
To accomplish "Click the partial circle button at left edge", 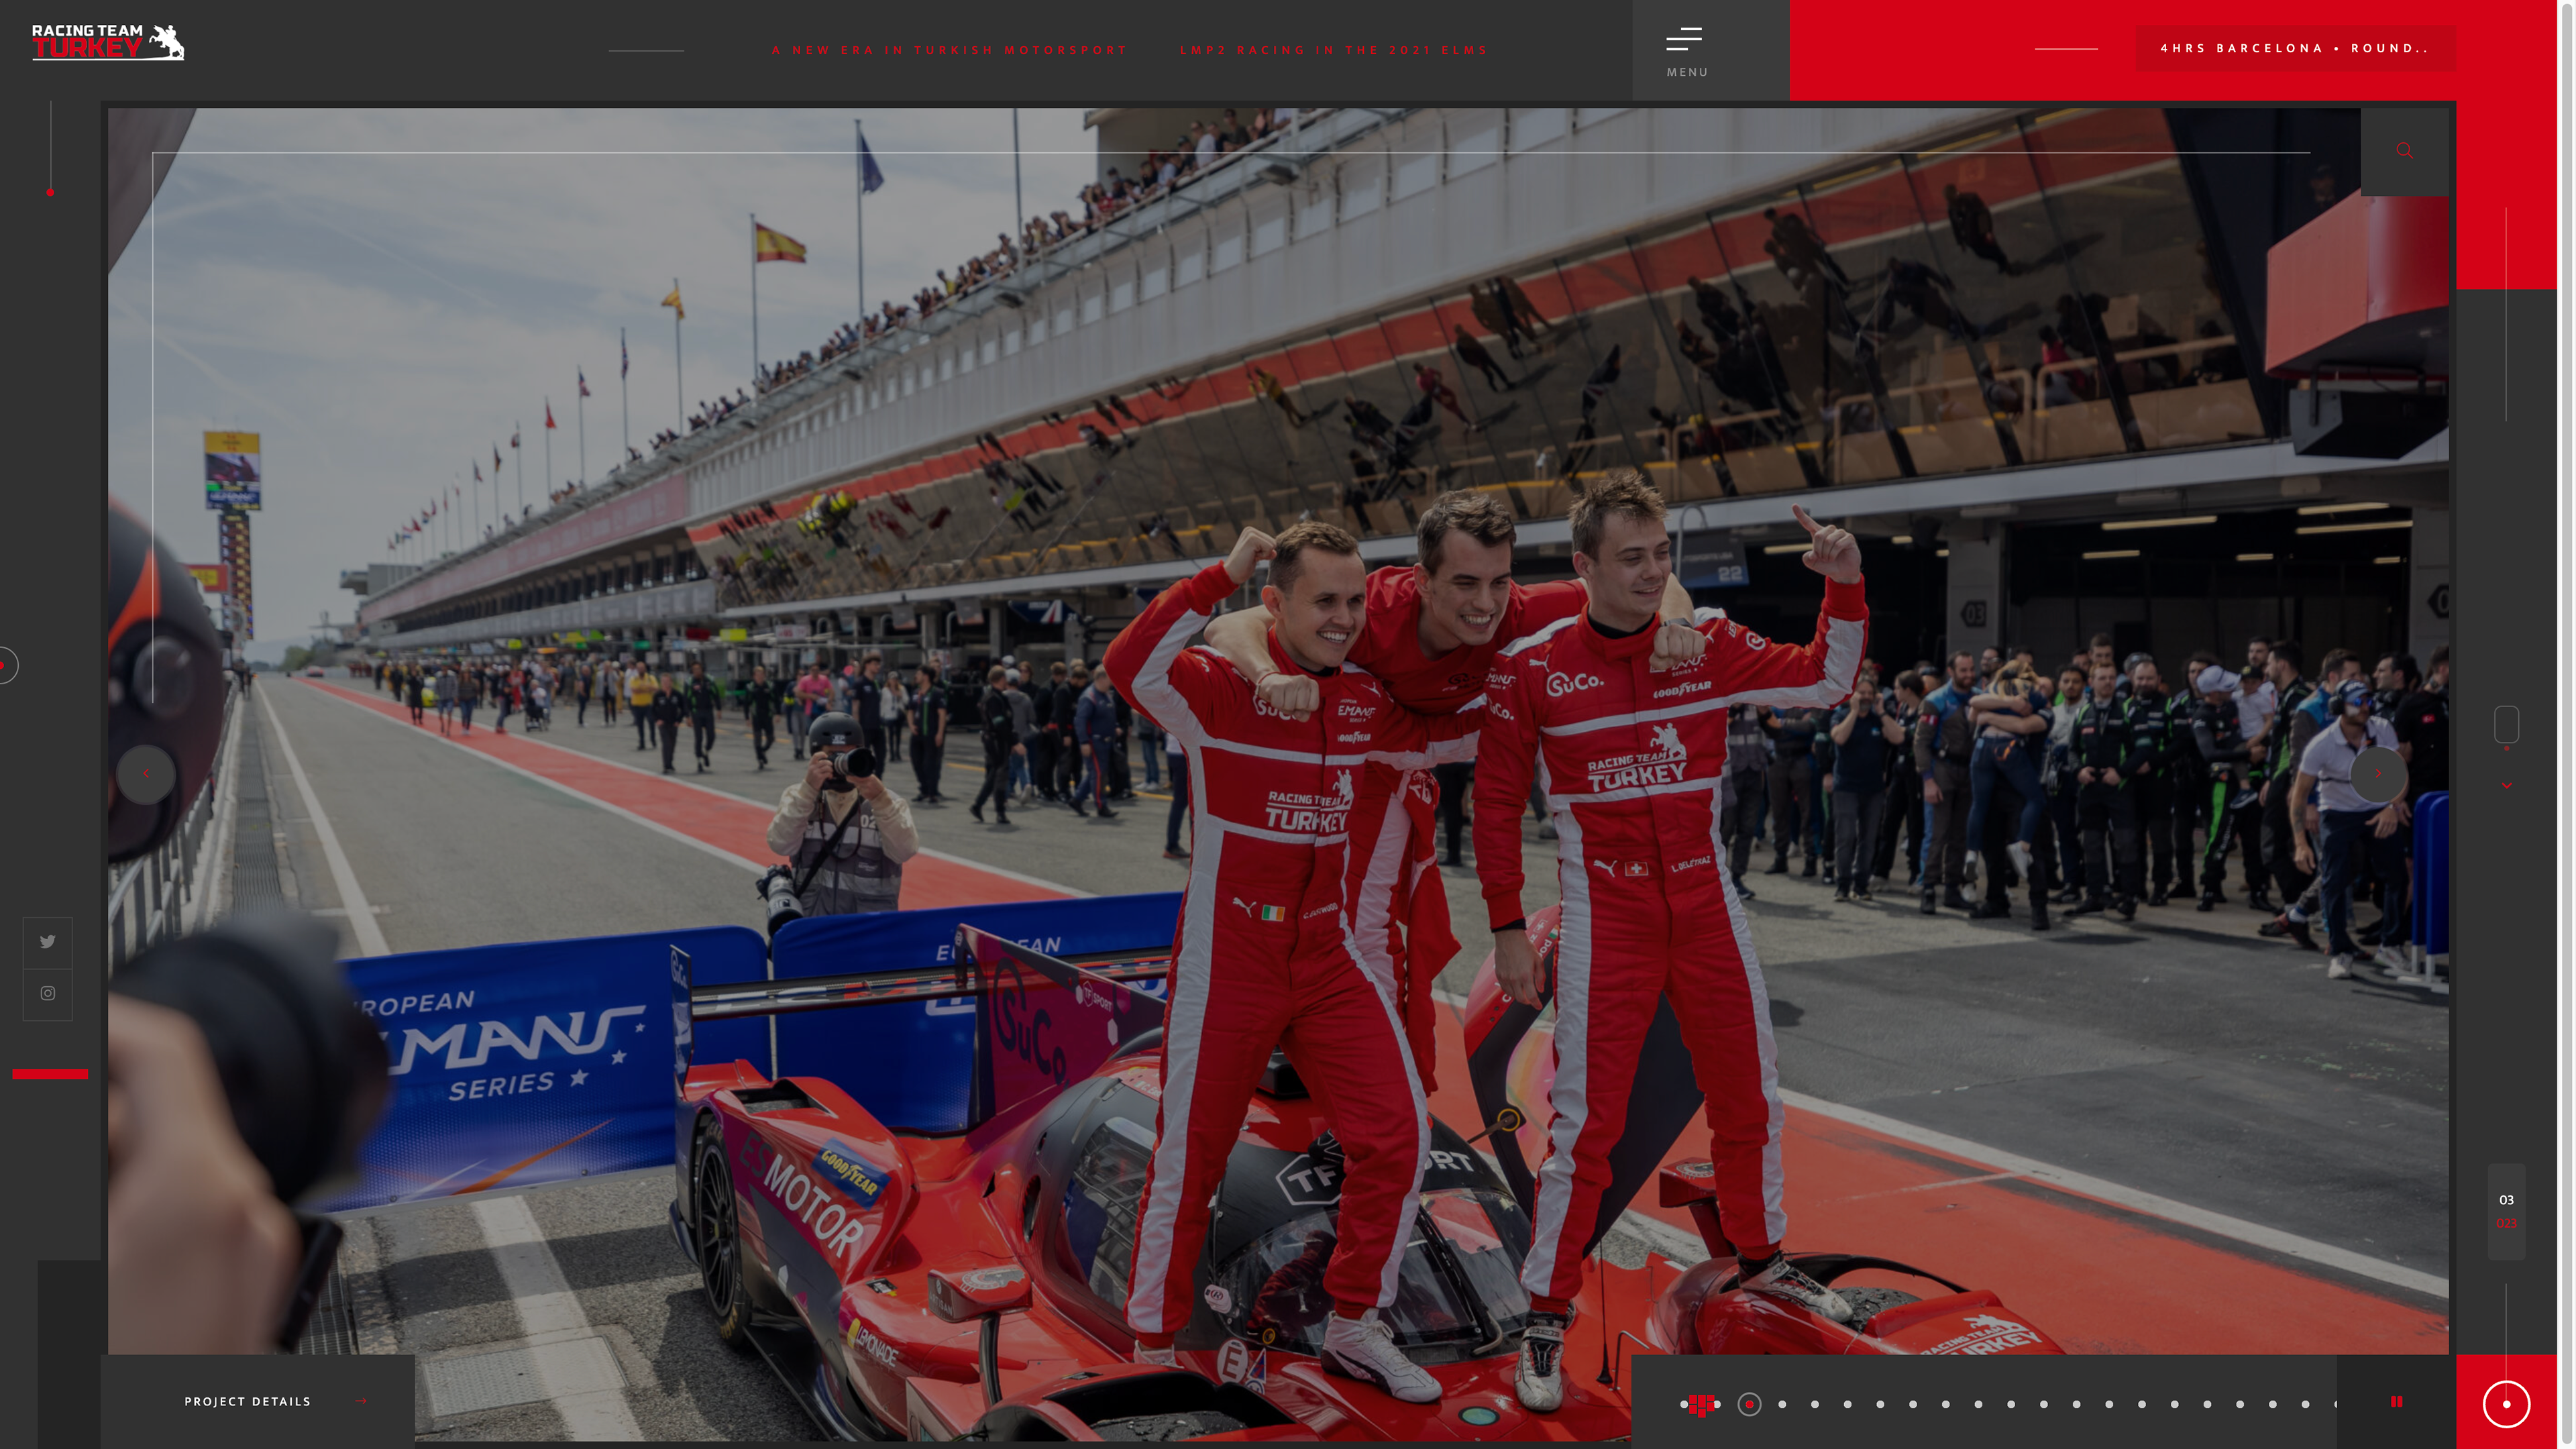I will point(8,666).
